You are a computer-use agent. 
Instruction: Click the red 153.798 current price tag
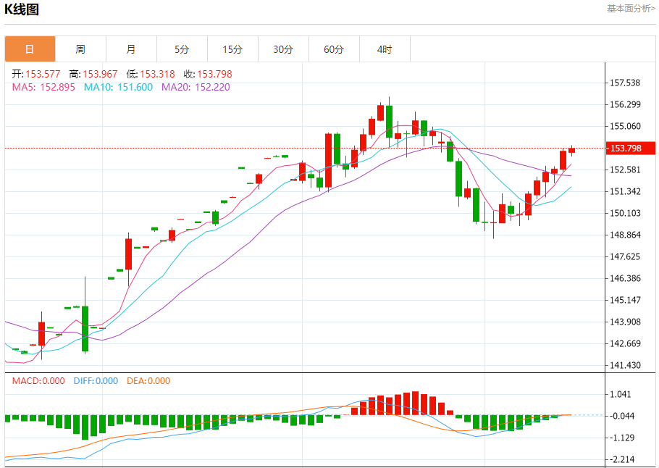click(630, 148)
